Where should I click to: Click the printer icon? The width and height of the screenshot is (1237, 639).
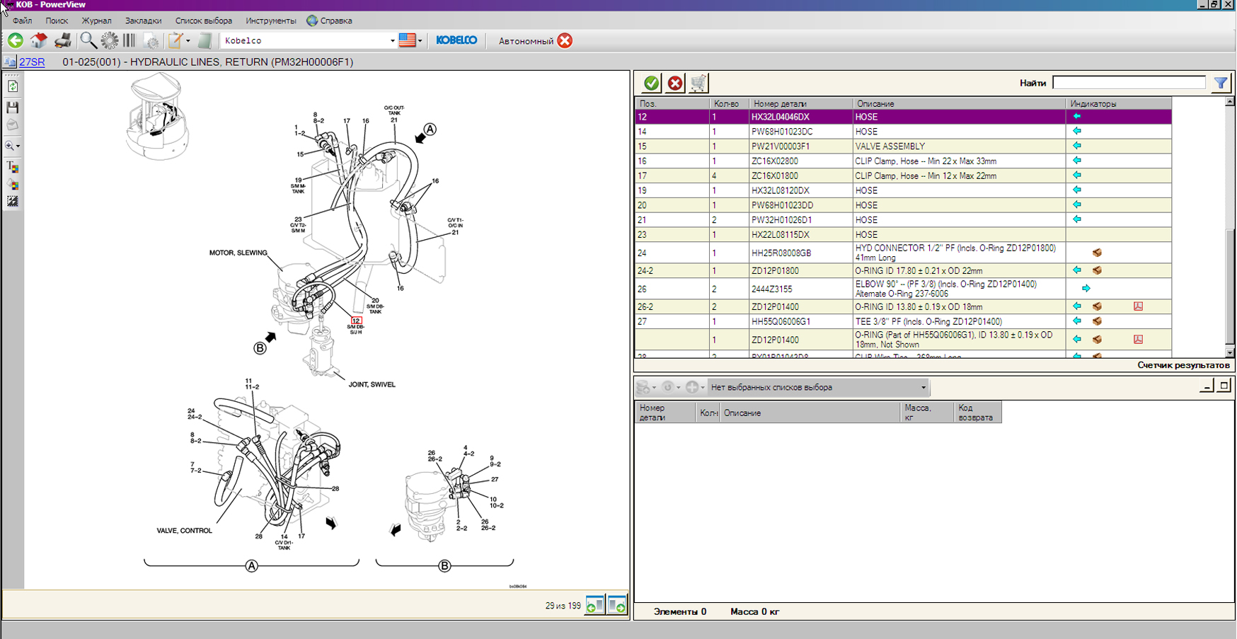tap(63, 40)
